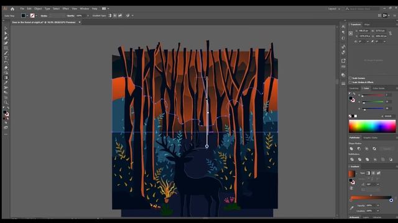Choose Freeform gradient in control bar
The height and width of the screenshot is (223, 398).
[120, 15]
